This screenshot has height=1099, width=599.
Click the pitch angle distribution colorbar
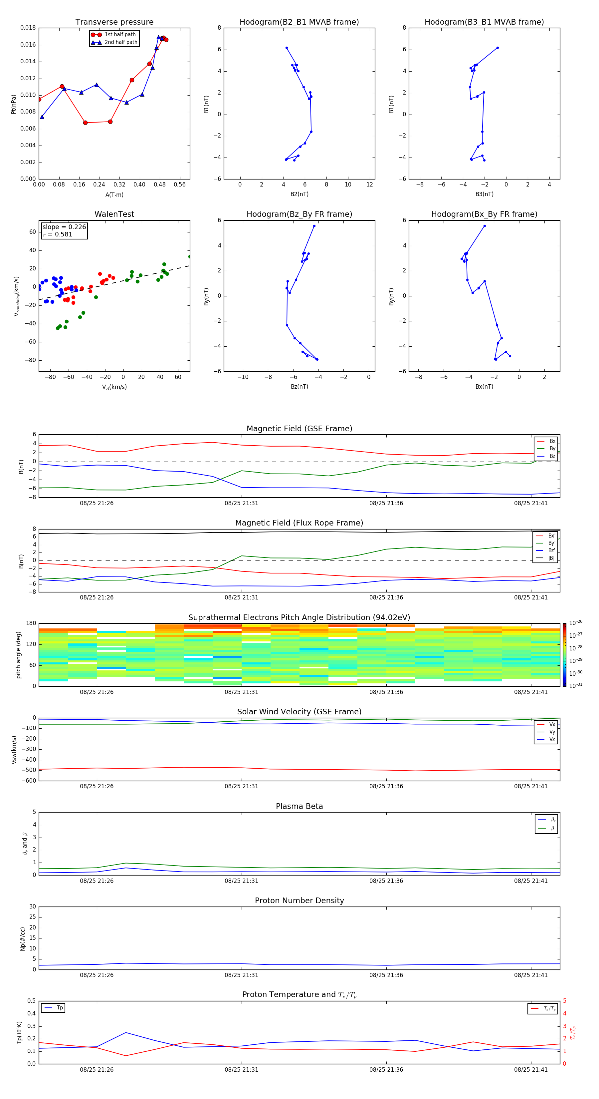(564, 655)
